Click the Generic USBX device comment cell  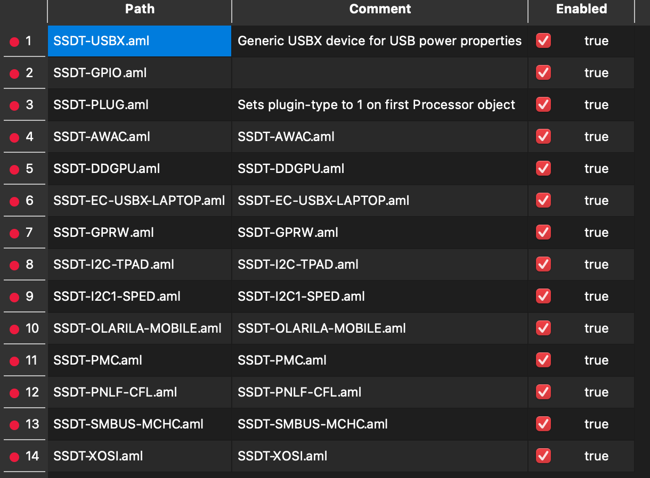[x=379, y=41]
